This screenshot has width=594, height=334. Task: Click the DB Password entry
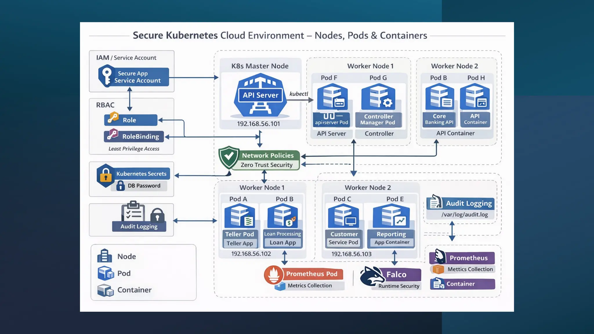pos(144,186)
